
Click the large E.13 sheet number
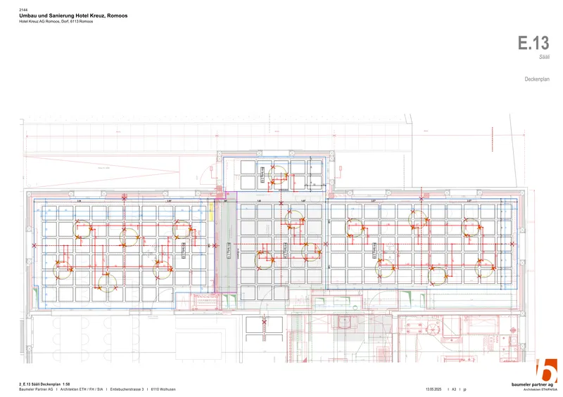[x=533, y=43]
